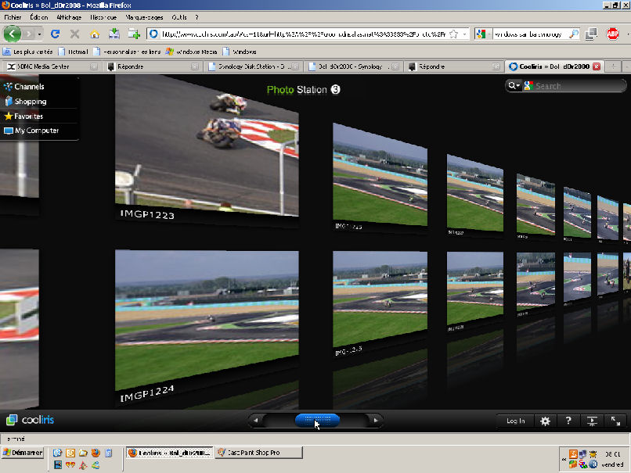Screen dimensions: 631x473
Task: Click the Firefox Back arrow button
Action: point(13,34)
